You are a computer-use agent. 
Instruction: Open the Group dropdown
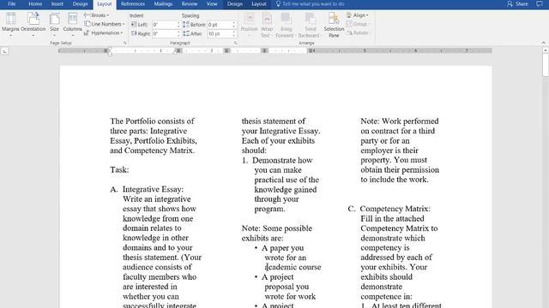(358, 24)
